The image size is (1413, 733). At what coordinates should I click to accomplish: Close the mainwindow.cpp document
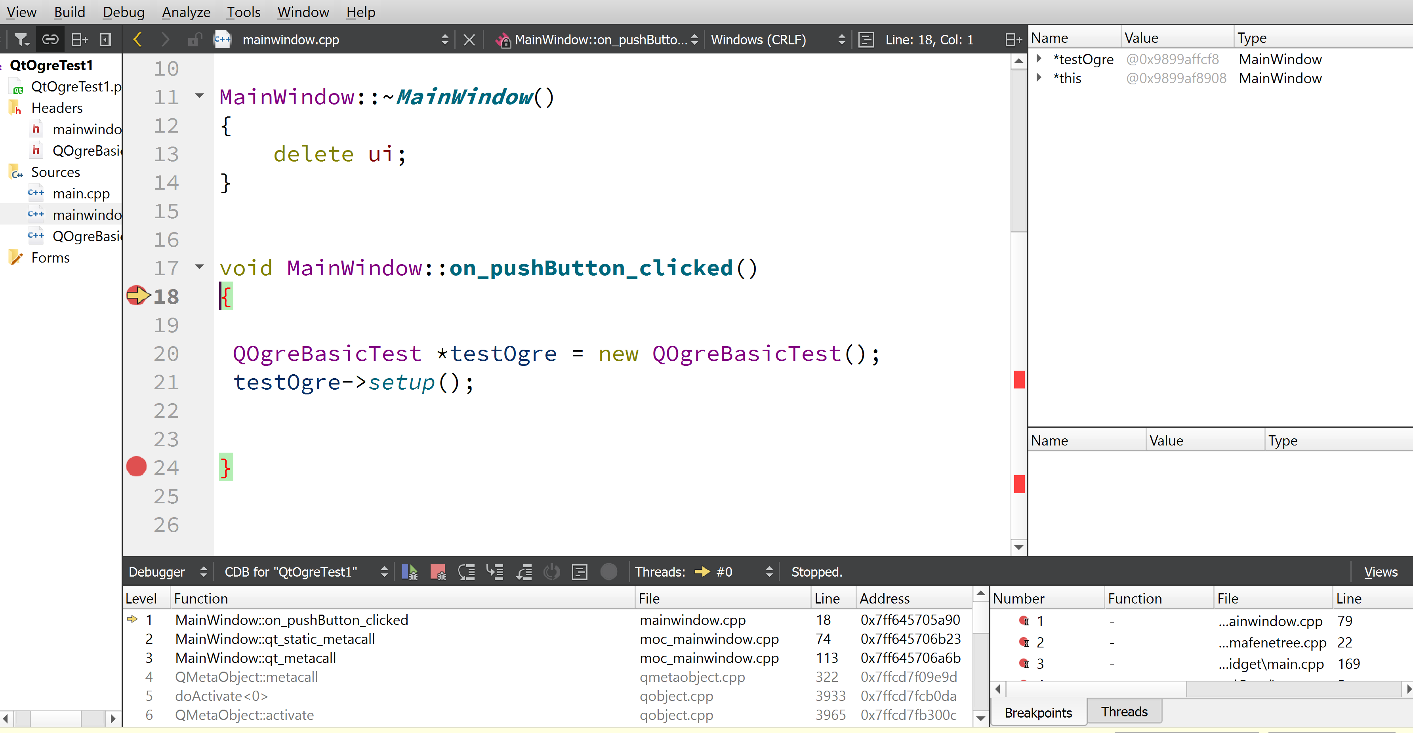(469, 40)
